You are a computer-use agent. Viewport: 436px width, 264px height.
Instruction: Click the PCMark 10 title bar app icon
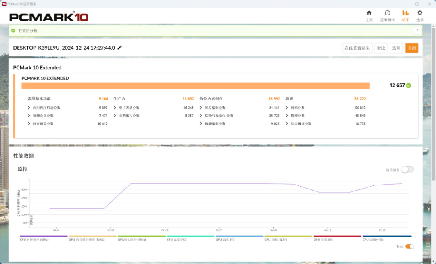click(4, 4)
